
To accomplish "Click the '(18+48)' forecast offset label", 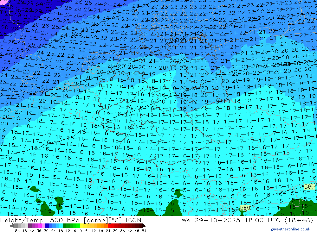I will pyautogui.click(x=299, y=220).
